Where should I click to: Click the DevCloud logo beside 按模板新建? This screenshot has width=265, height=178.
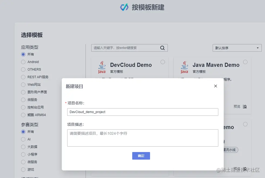pos(124,7)
